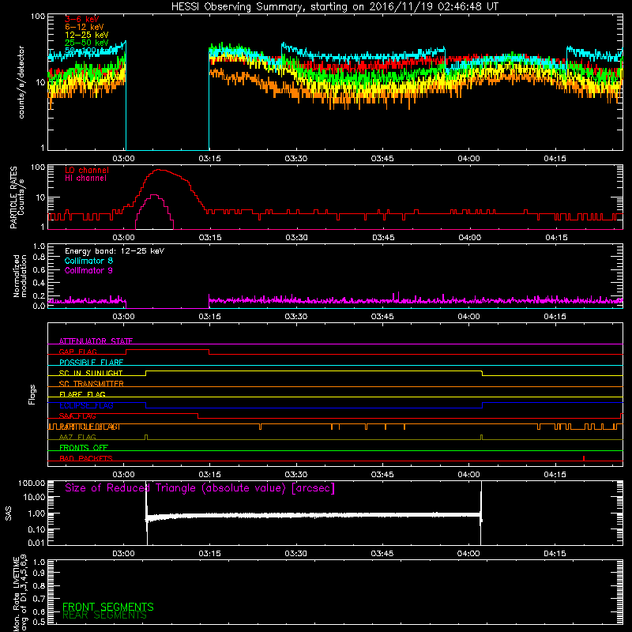This screenshot has width=632, height=632.
Task: Click the orange 6-12 keV legend label
Action: click(85, 27)
